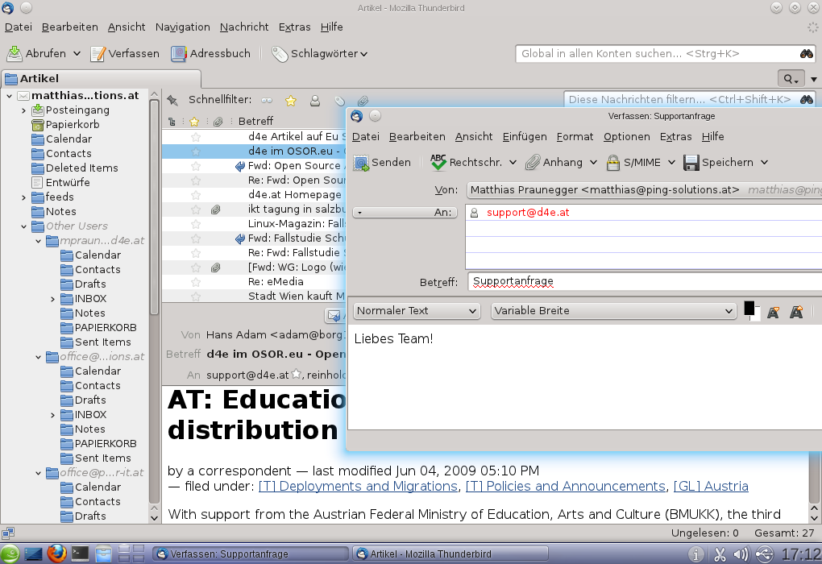Toggle the unread-only quick filter glasses button
The height and width of the screenshot is (564, 822).
click(x=267, y=100)
